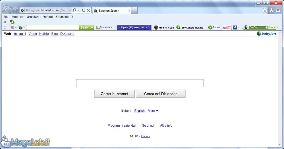284x149 pixels.
Task: Open the Dizionario link
Action: click(x=67, y=34)
